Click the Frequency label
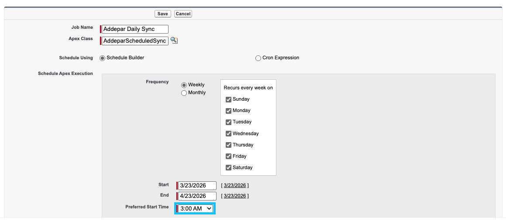The width and height of the screenshot is (506, 221). point(157,82)
